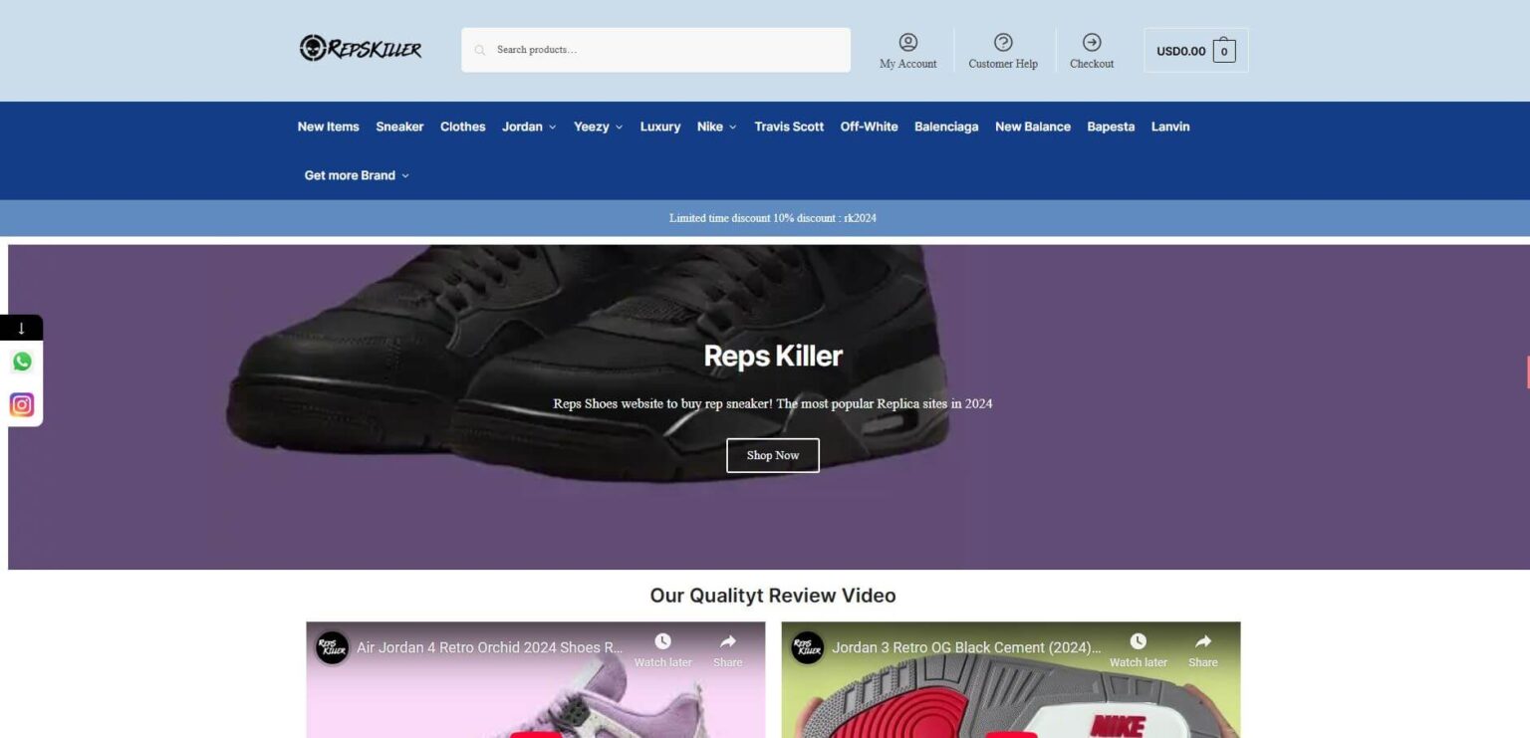Open the shopping cart showing 0 items
The image size is (1530, 738).
[x=1223, y=50]
